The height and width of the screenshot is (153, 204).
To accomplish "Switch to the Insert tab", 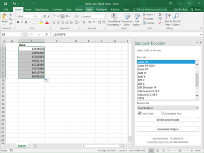I will 28,9.
